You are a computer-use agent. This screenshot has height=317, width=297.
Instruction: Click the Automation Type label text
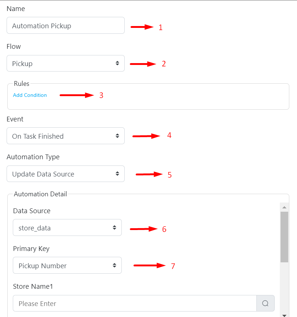pyautogui.click(x=33, y=157)
